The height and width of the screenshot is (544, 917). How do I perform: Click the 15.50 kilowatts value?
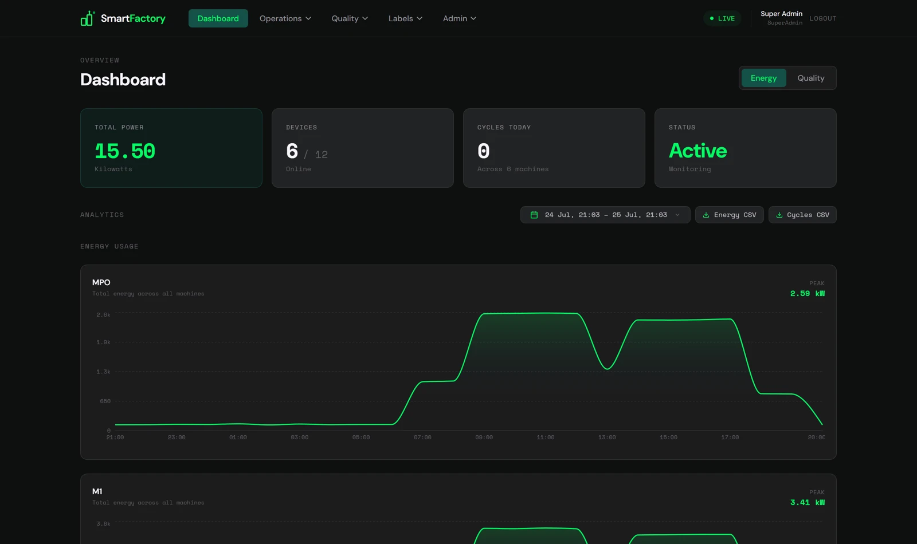125,151
